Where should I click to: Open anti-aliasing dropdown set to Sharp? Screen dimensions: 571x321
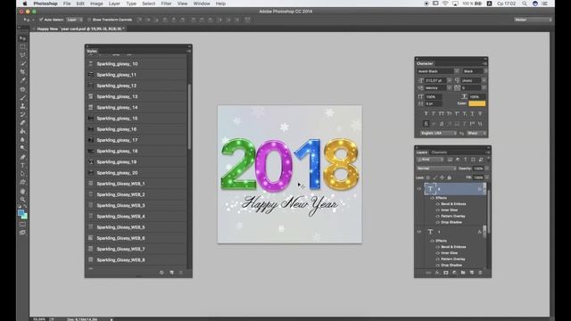[477, 133]
